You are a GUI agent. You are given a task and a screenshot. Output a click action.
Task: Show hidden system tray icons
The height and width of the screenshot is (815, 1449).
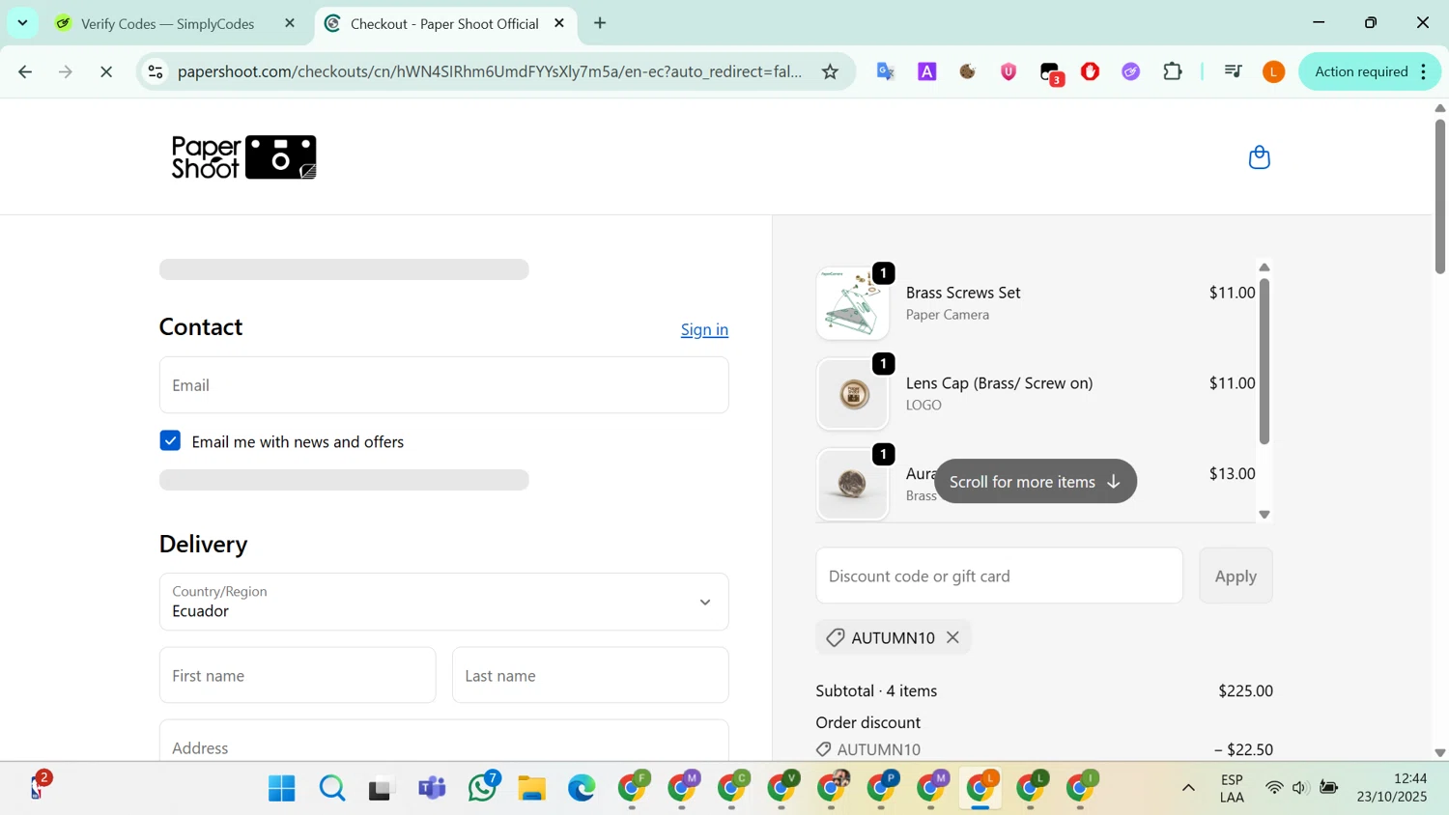pos(1188,788)
